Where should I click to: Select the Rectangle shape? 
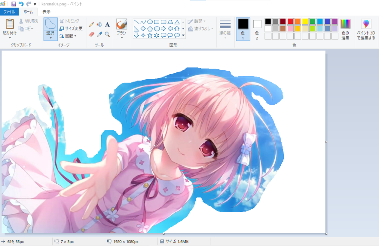click(x=157, y=22)
